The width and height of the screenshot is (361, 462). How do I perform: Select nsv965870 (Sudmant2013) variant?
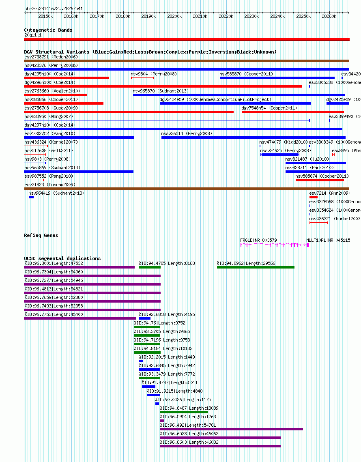click(239, 95)
